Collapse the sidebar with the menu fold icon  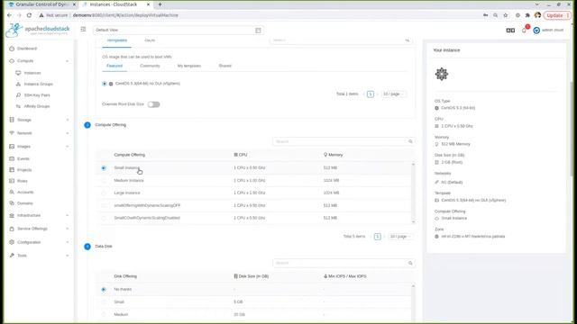point(83,30)
